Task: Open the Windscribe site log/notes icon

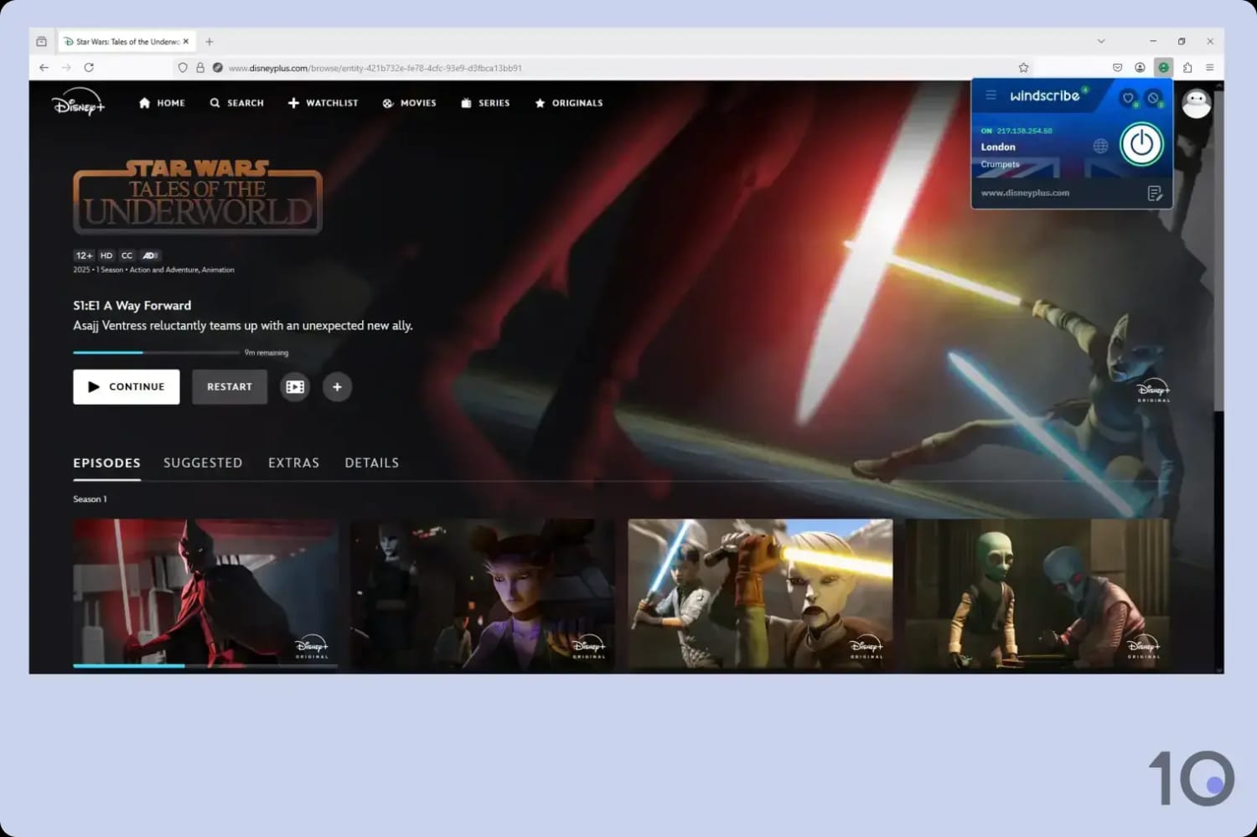Action: (x=1155, y=193)
